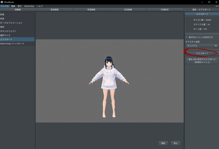Viewport: 219px width, 149px height.
Task: Click the ボーン数：176 text
Action: (x=200, y=29)
